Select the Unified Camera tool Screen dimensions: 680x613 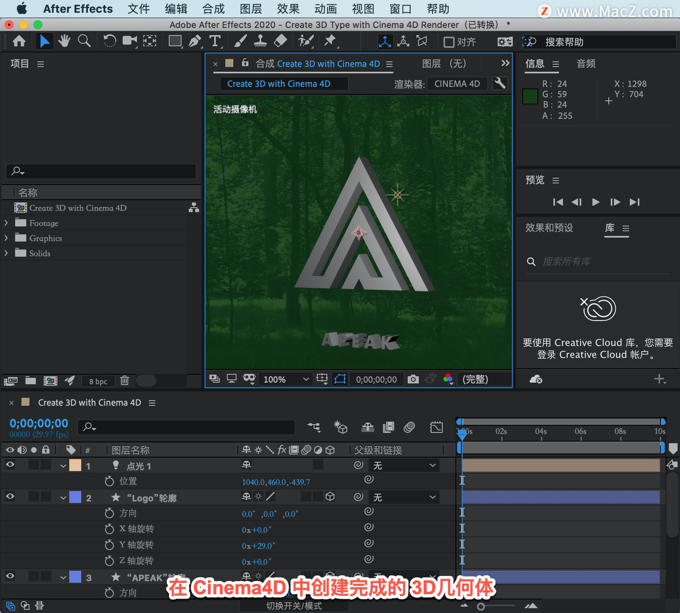130,41
